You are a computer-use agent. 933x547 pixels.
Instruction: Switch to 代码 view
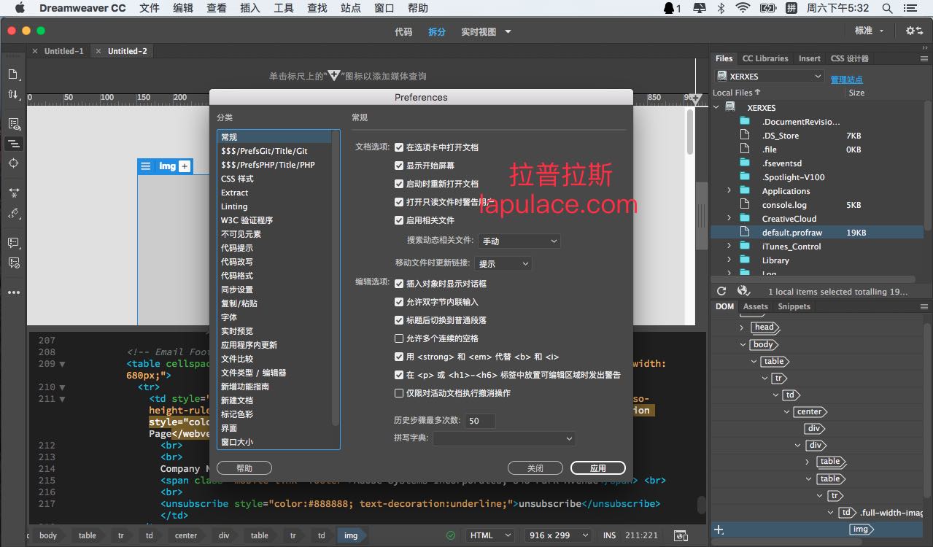(403, 31)
